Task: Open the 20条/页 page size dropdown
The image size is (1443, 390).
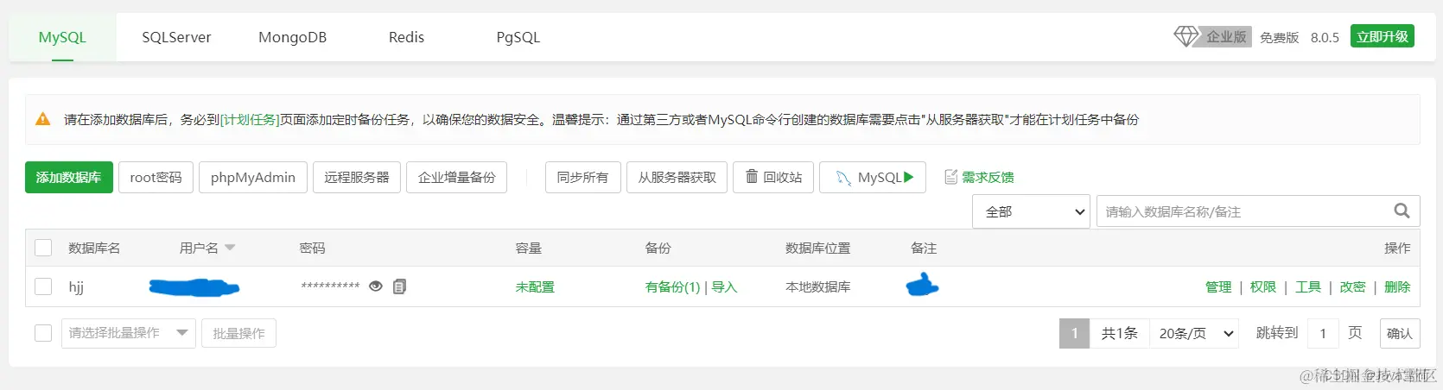Action: tap(1194, 333)
